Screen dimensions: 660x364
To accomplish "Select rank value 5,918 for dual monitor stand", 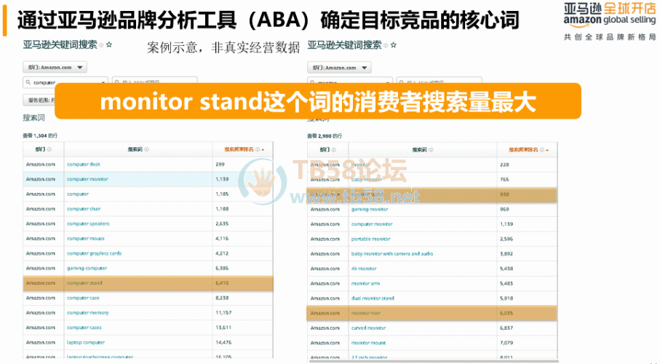I will click(x=506, y=298).
